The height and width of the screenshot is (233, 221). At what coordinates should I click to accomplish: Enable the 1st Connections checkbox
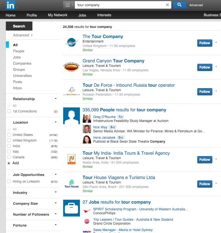pyautogui.click(x=9, y=111)
